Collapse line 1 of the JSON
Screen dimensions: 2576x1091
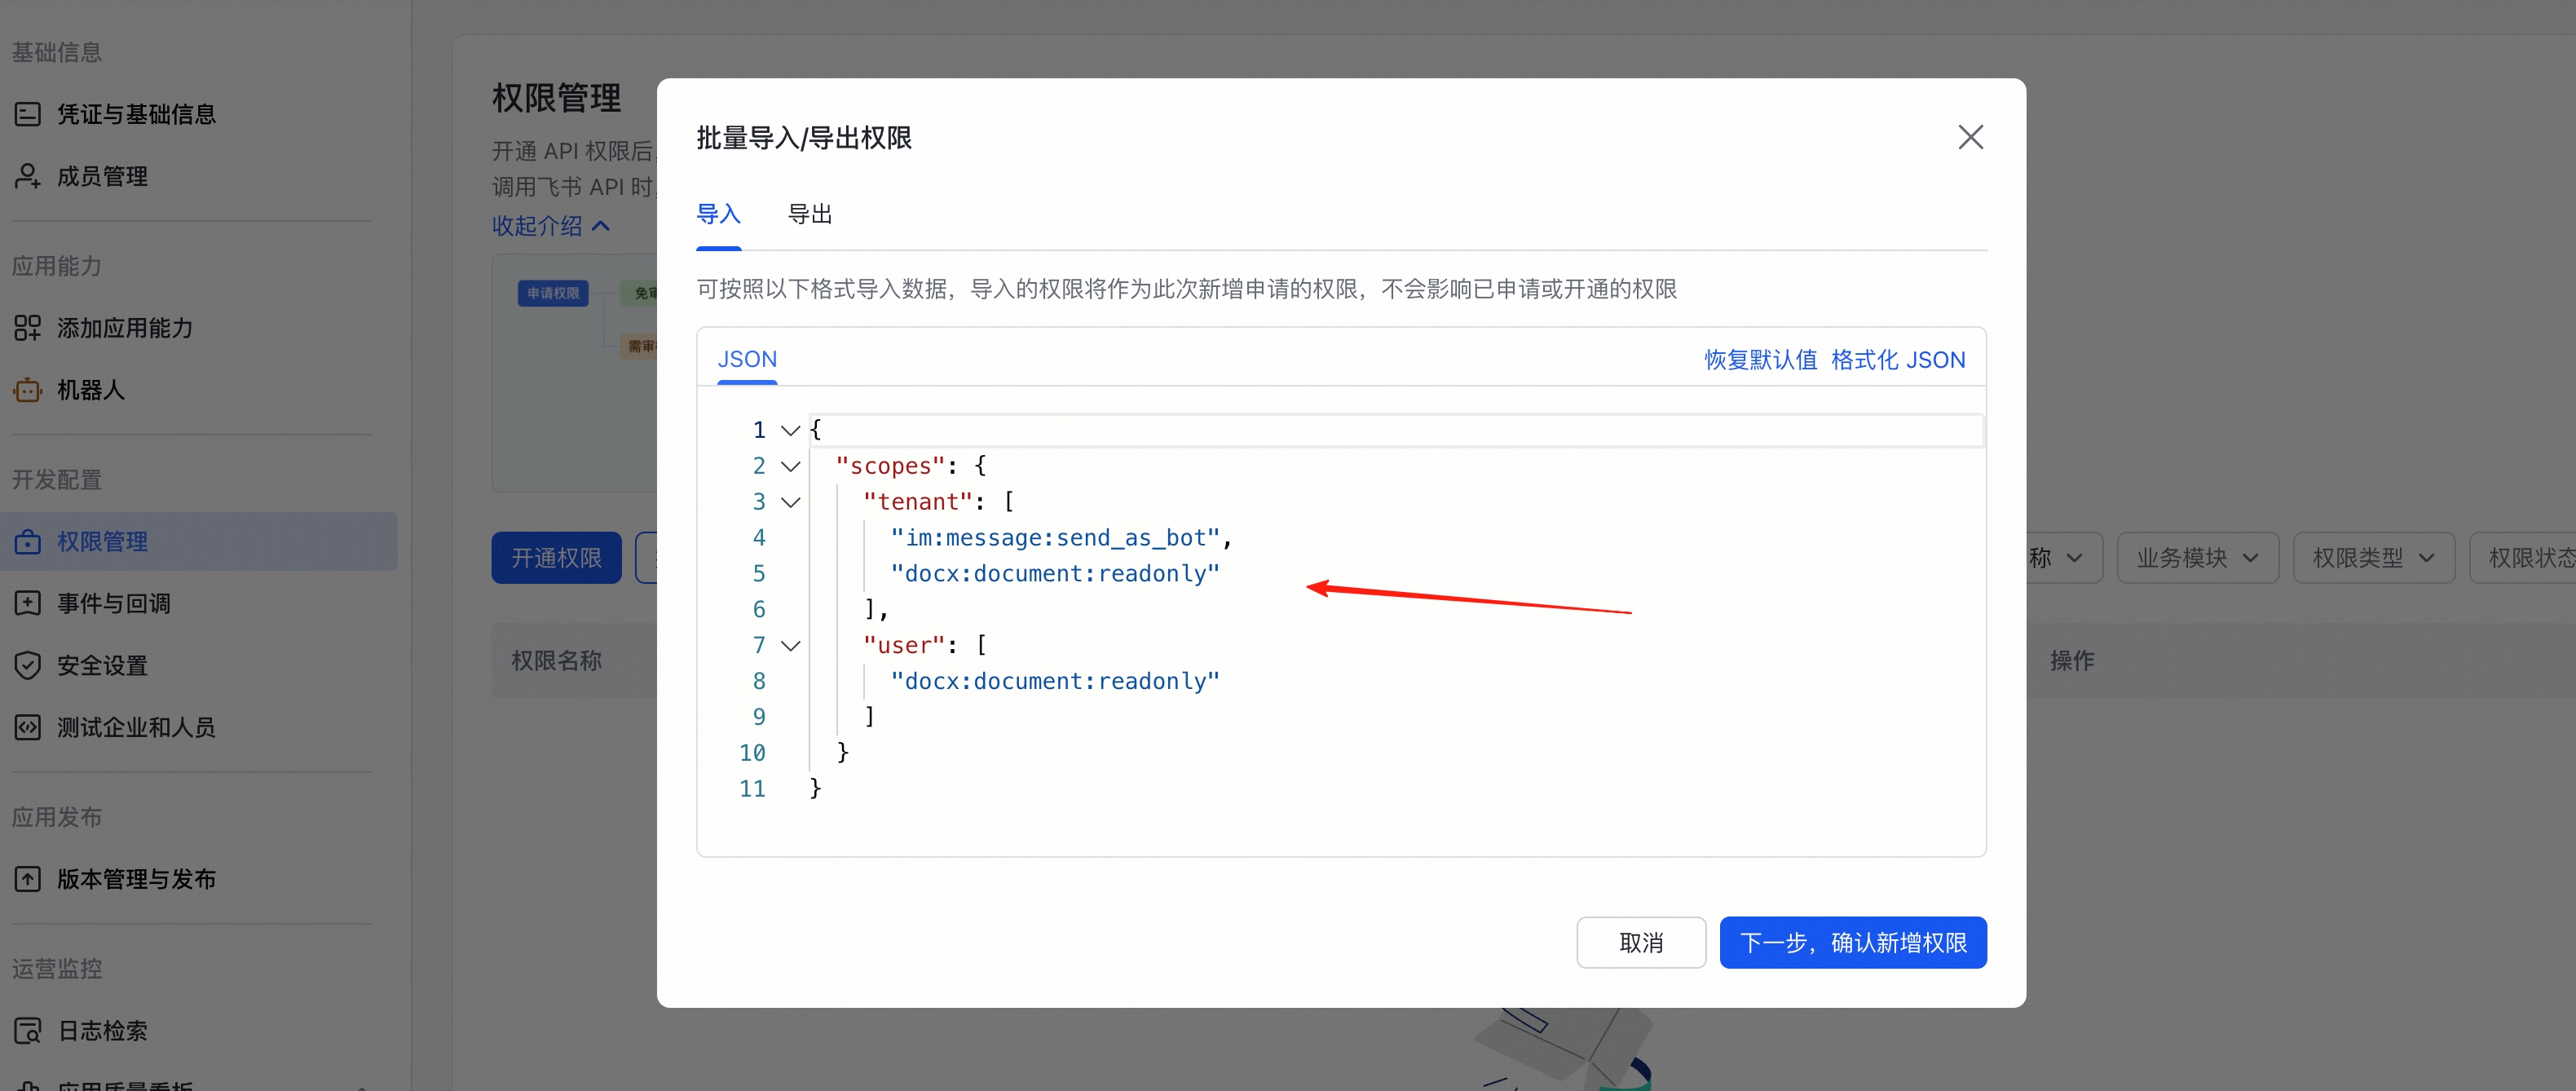(x=789, y=429)
